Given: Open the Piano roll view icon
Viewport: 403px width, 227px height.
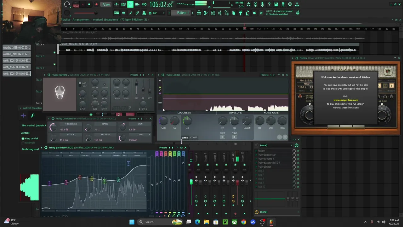Looking at the screenshot, I should pos(206,13).
